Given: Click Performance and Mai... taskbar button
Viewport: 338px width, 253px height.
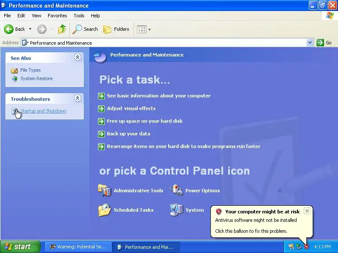Looking at the screenshot, I should click(x=146, y=247).
